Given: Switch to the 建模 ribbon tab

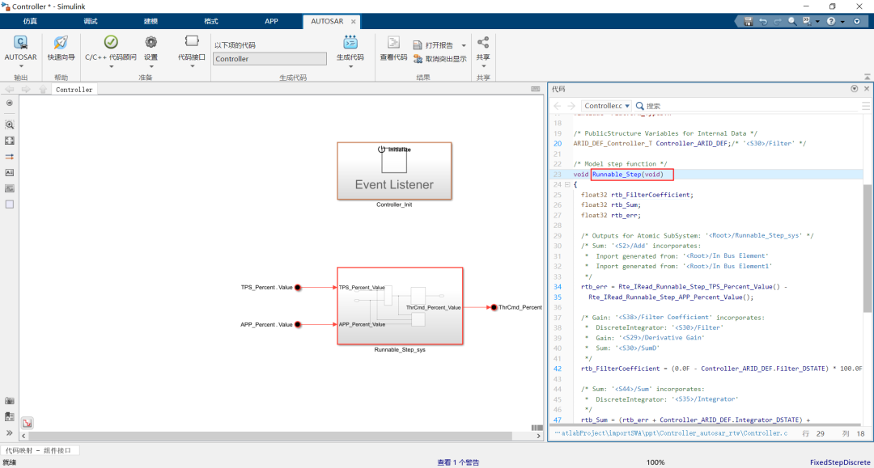Looking at the screenshot, I should click(x=151, y=21).
